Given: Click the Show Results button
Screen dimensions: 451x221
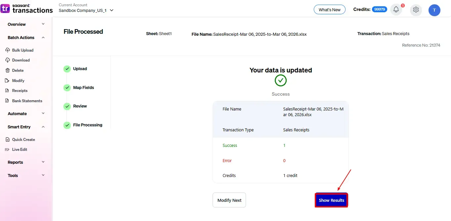Looking at the screenshot, I should pos(331,200).
